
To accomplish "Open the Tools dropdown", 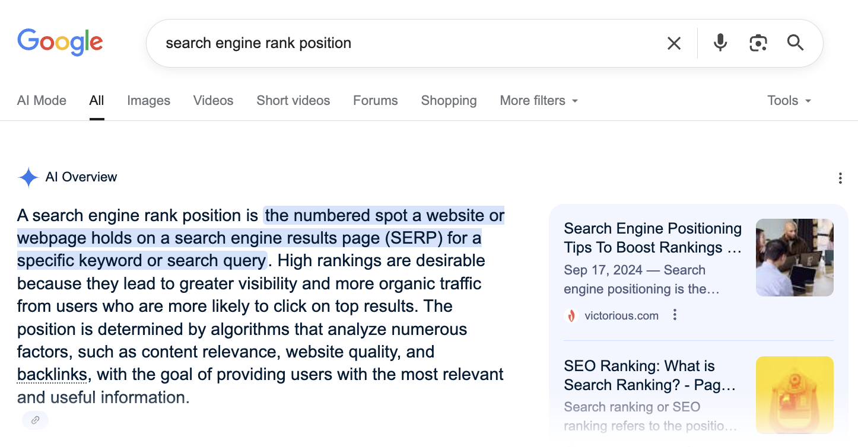I will point(789,101).
